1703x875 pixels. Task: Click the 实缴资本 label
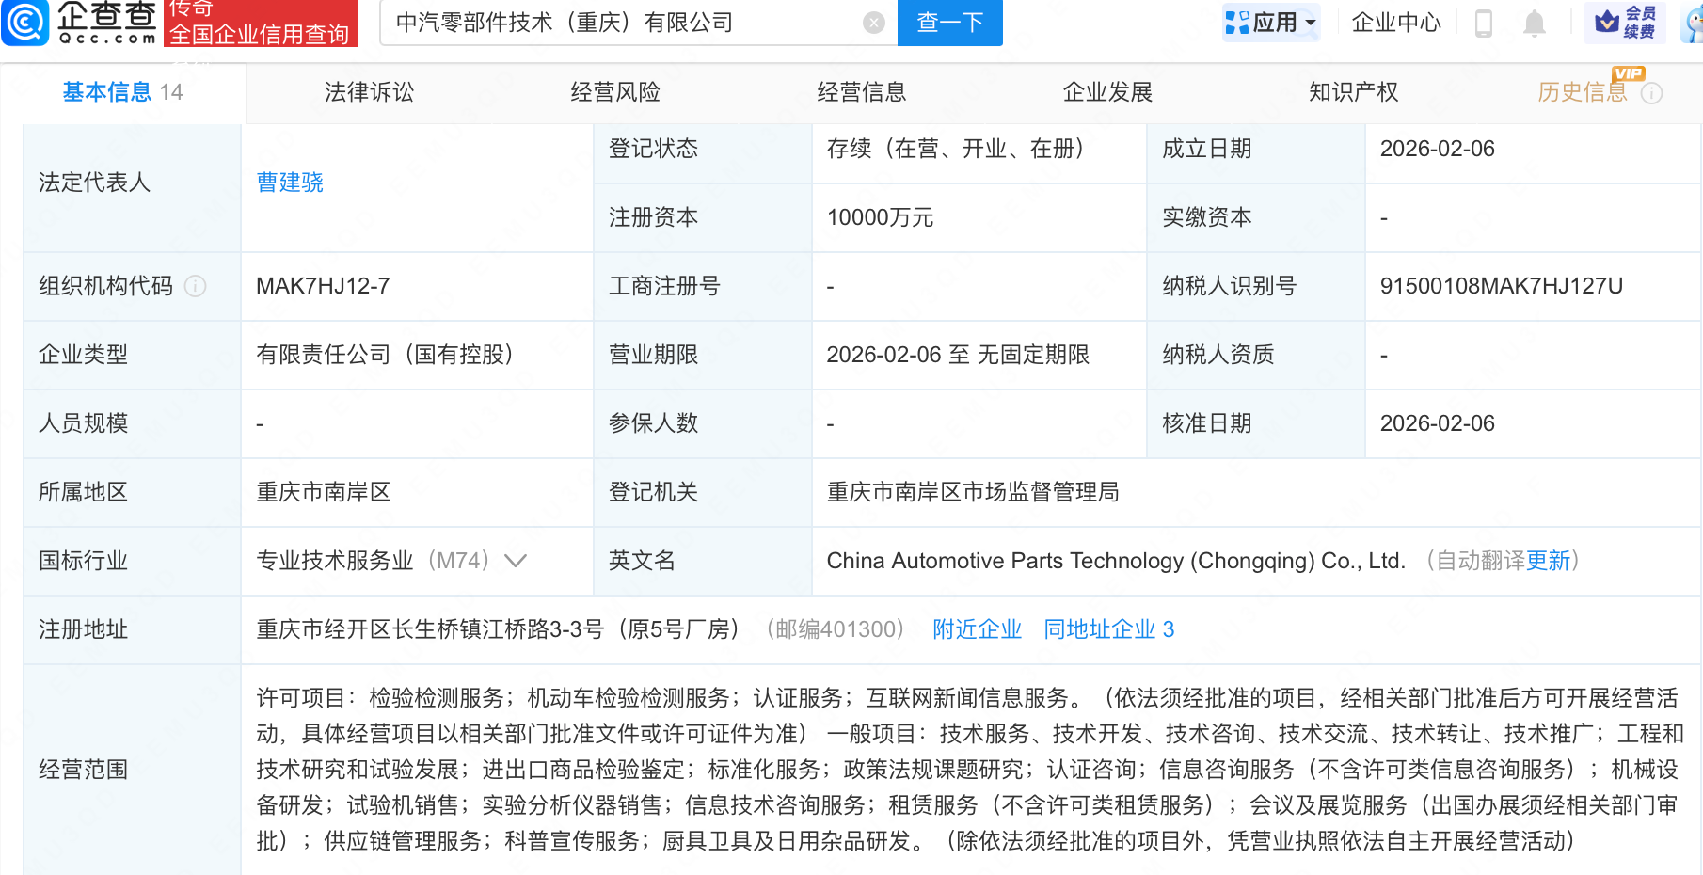1206,217
